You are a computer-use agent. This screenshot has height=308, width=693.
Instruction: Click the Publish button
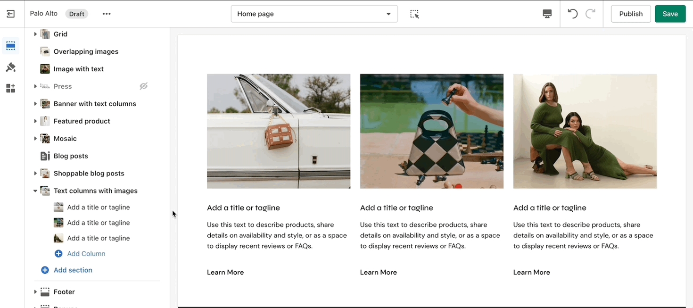coord(631,14)
